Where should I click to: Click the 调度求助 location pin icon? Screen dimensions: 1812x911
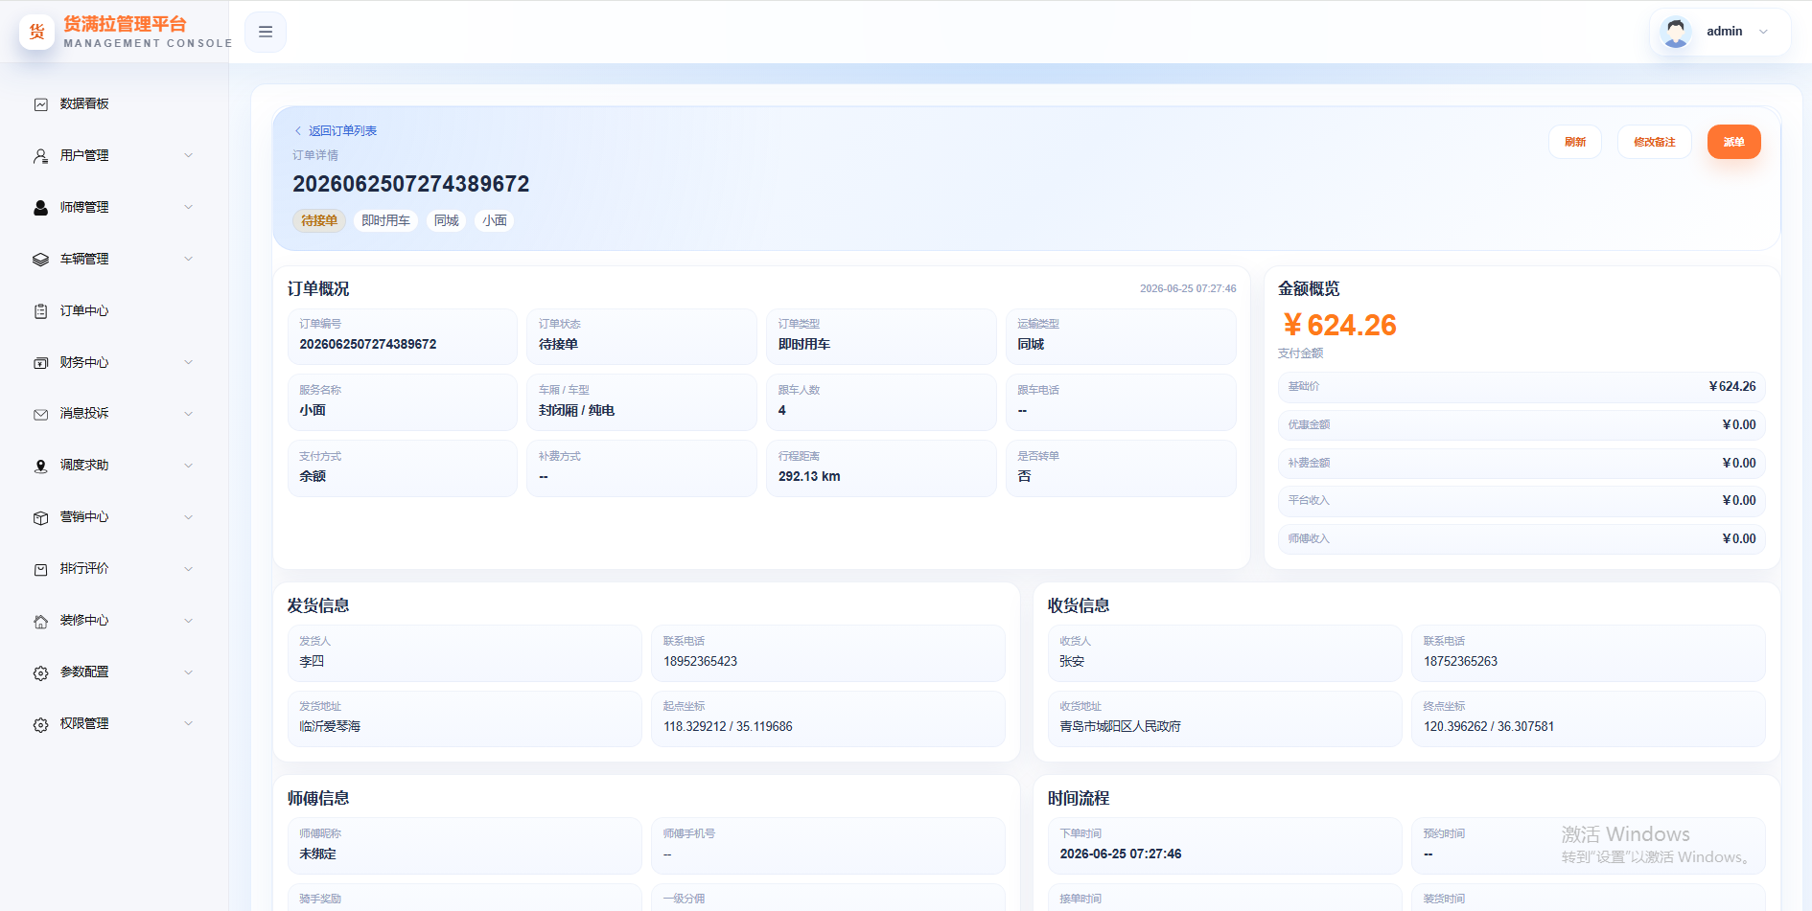coord(40,466)
